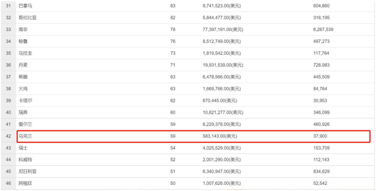Screen dimensions: 376x191
Task: Click country name 瑞典
Action: pos(23,113)
